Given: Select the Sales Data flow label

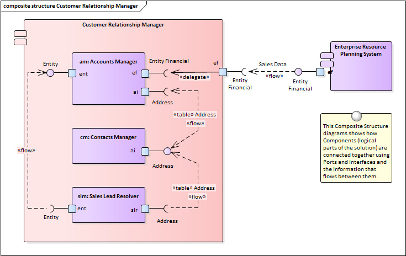Looking at the screenshot, I should coord(272,65).
